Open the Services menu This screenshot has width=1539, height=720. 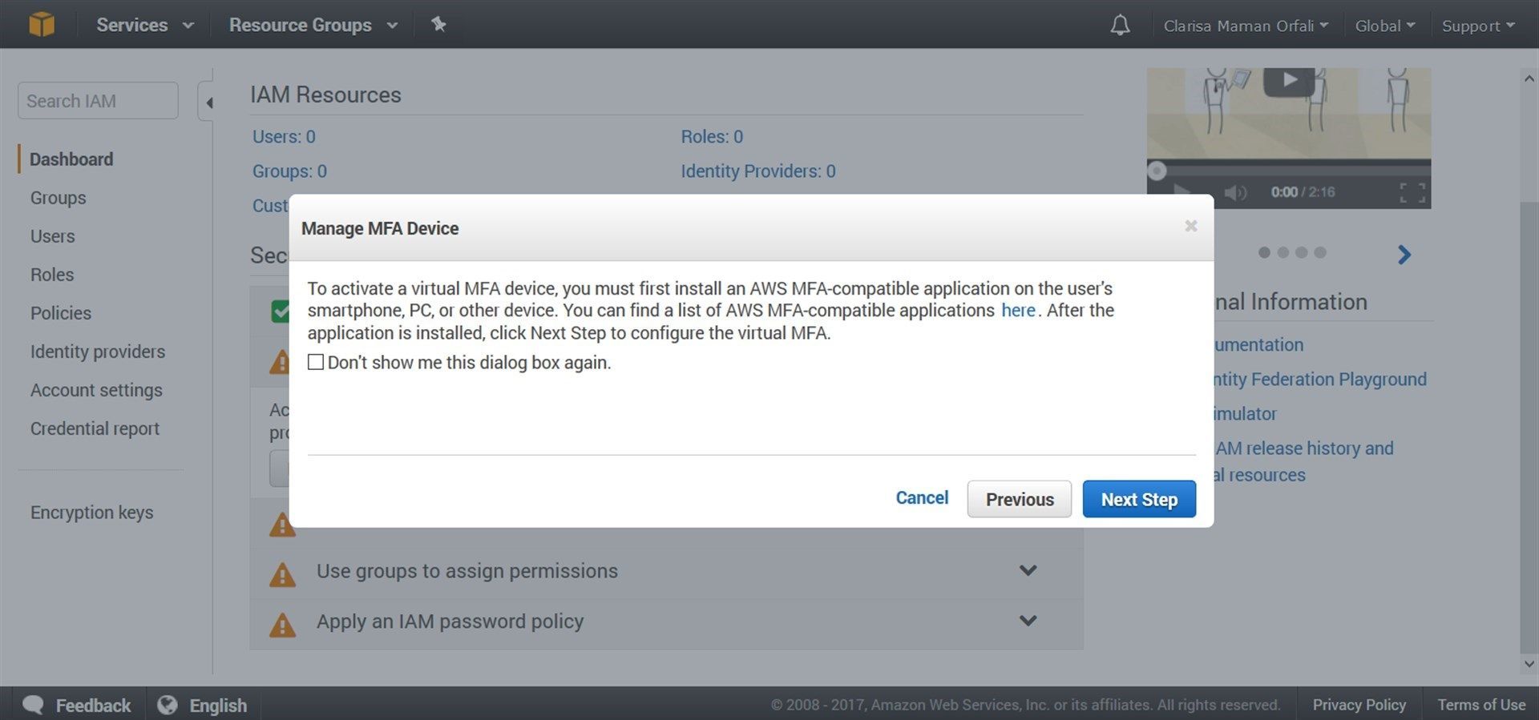(x=145, y=25)
